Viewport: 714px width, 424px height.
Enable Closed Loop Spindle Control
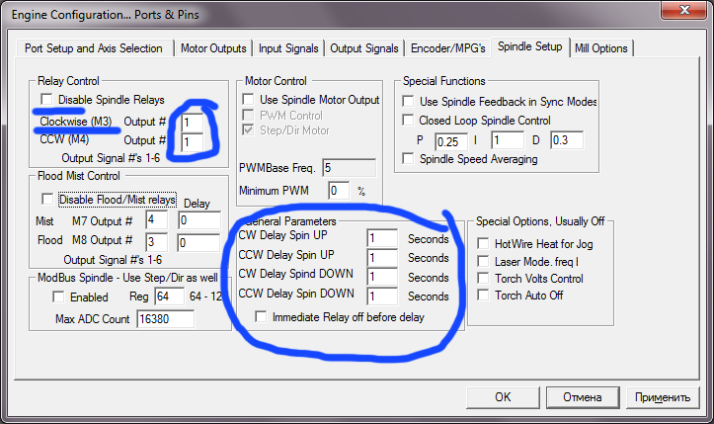point(408,121)
